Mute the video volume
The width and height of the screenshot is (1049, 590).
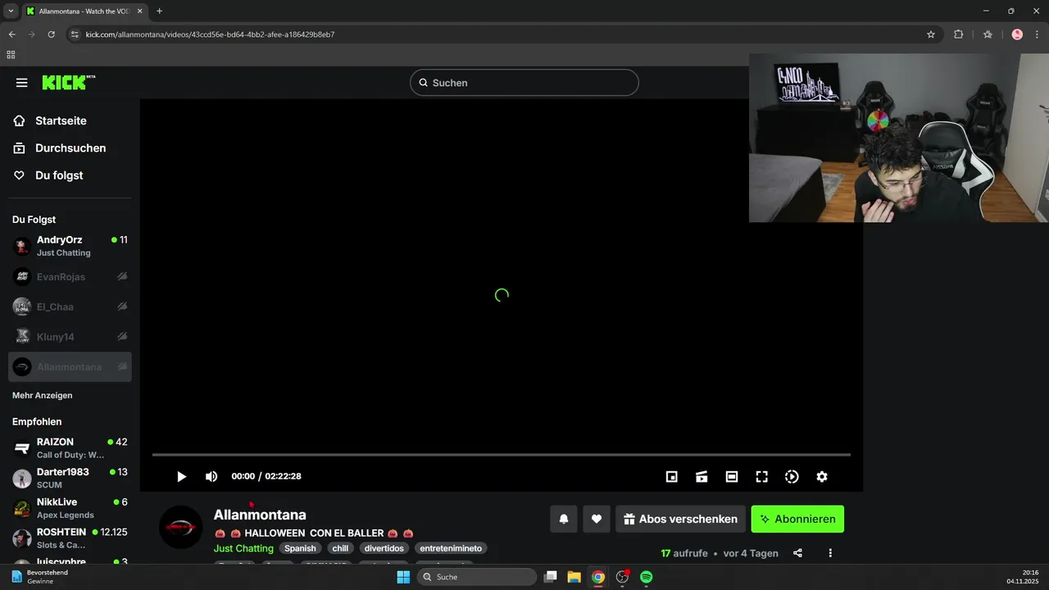click(x=211, y=477)
